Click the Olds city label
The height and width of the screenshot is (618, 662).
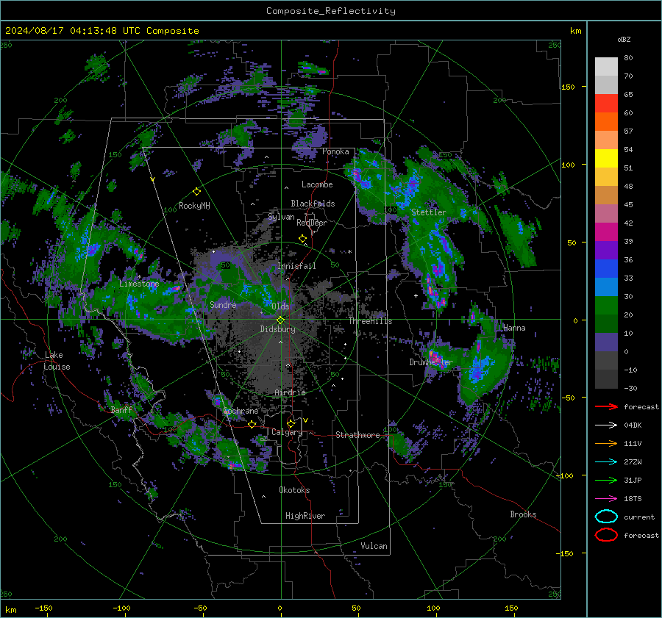coord(280,306)
